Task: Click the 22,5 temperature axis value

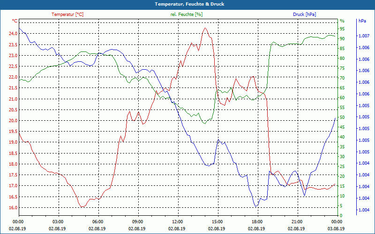Action: [x=13, y=66]
